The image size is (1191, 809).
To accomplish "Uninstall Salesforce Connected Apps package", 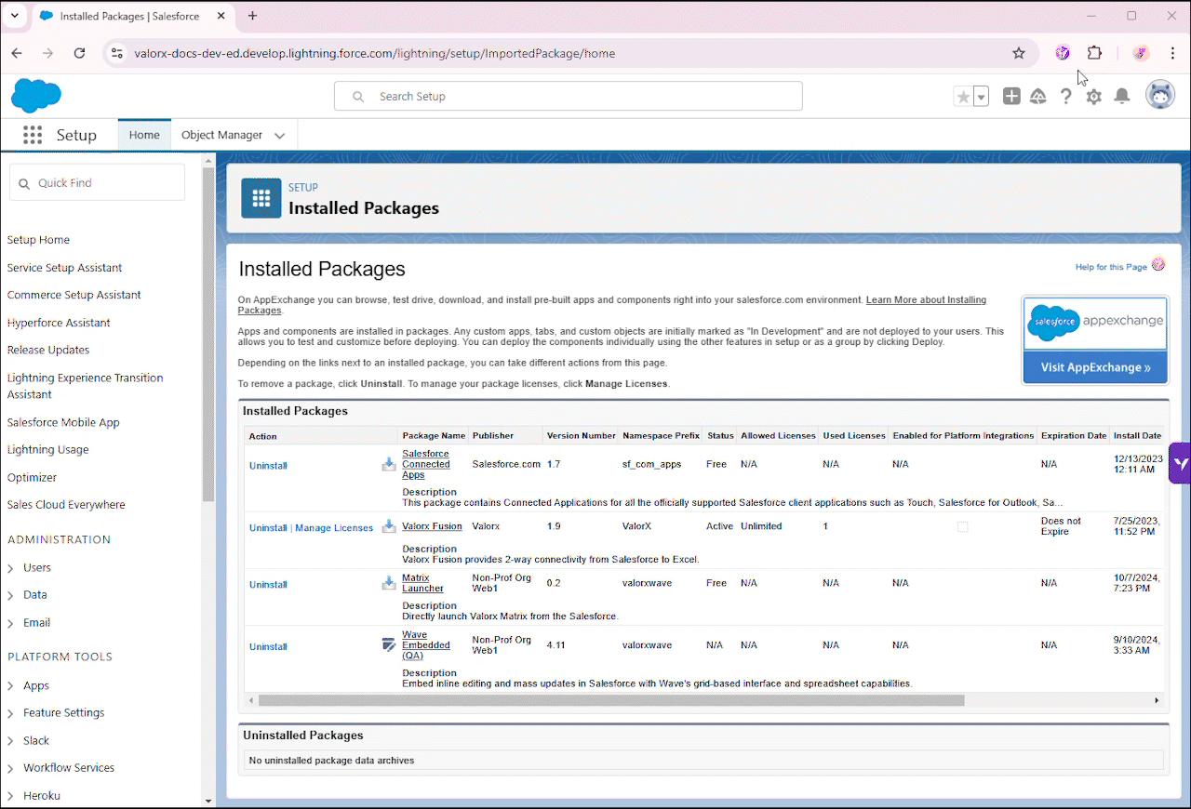I will pos(268,466).
